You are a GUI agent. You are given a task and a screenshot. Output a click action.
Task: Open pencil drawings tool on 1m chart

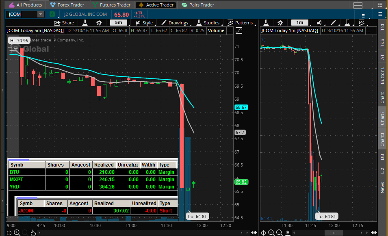tap(333, 23)
